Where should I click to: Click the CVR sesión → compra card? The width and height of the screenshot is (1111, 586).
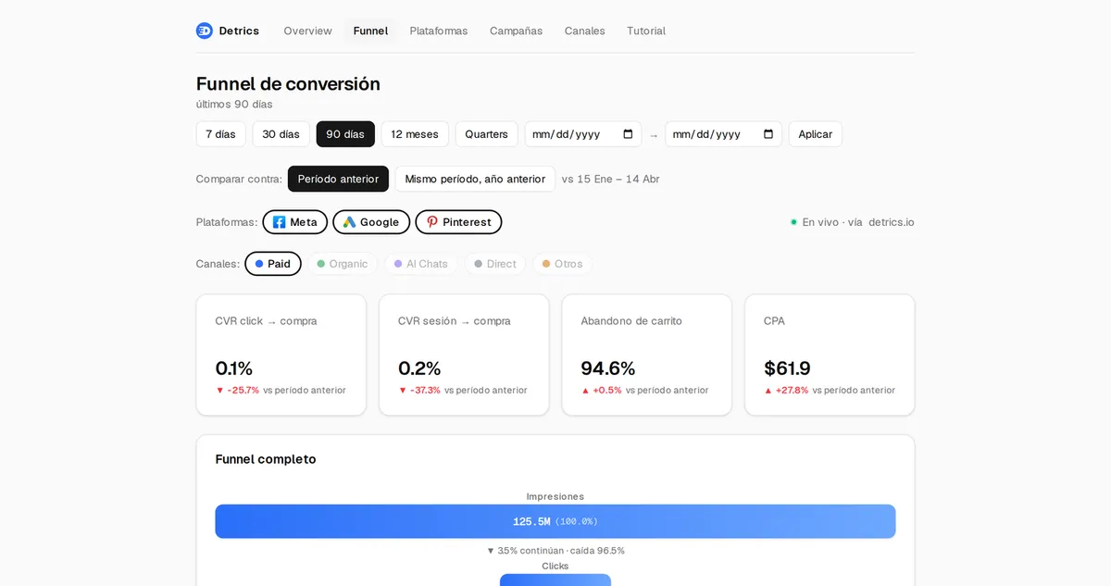(x=464, y=355)
